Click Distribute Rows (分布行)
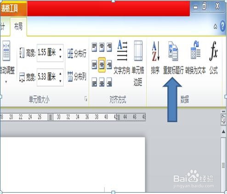The image size is (227, 194). pos(77,53)
